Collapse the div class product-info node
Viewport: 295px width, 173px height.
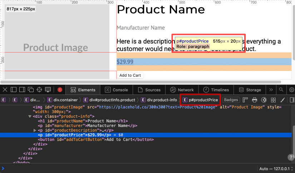tap(30, 116)
